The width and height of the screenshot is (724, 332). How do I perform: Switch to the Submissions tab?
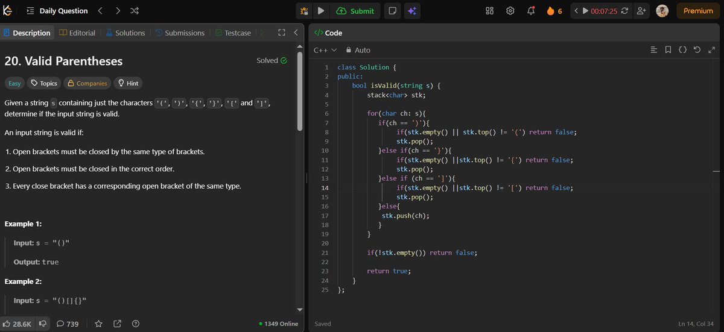pos(179,33)
